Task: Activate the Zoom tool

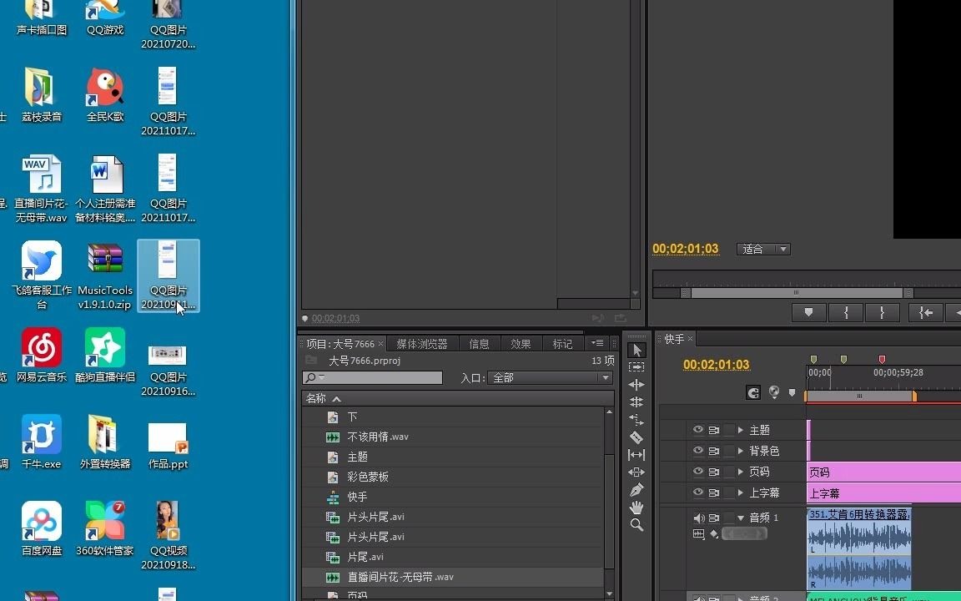Action: (x=636, y=525)
